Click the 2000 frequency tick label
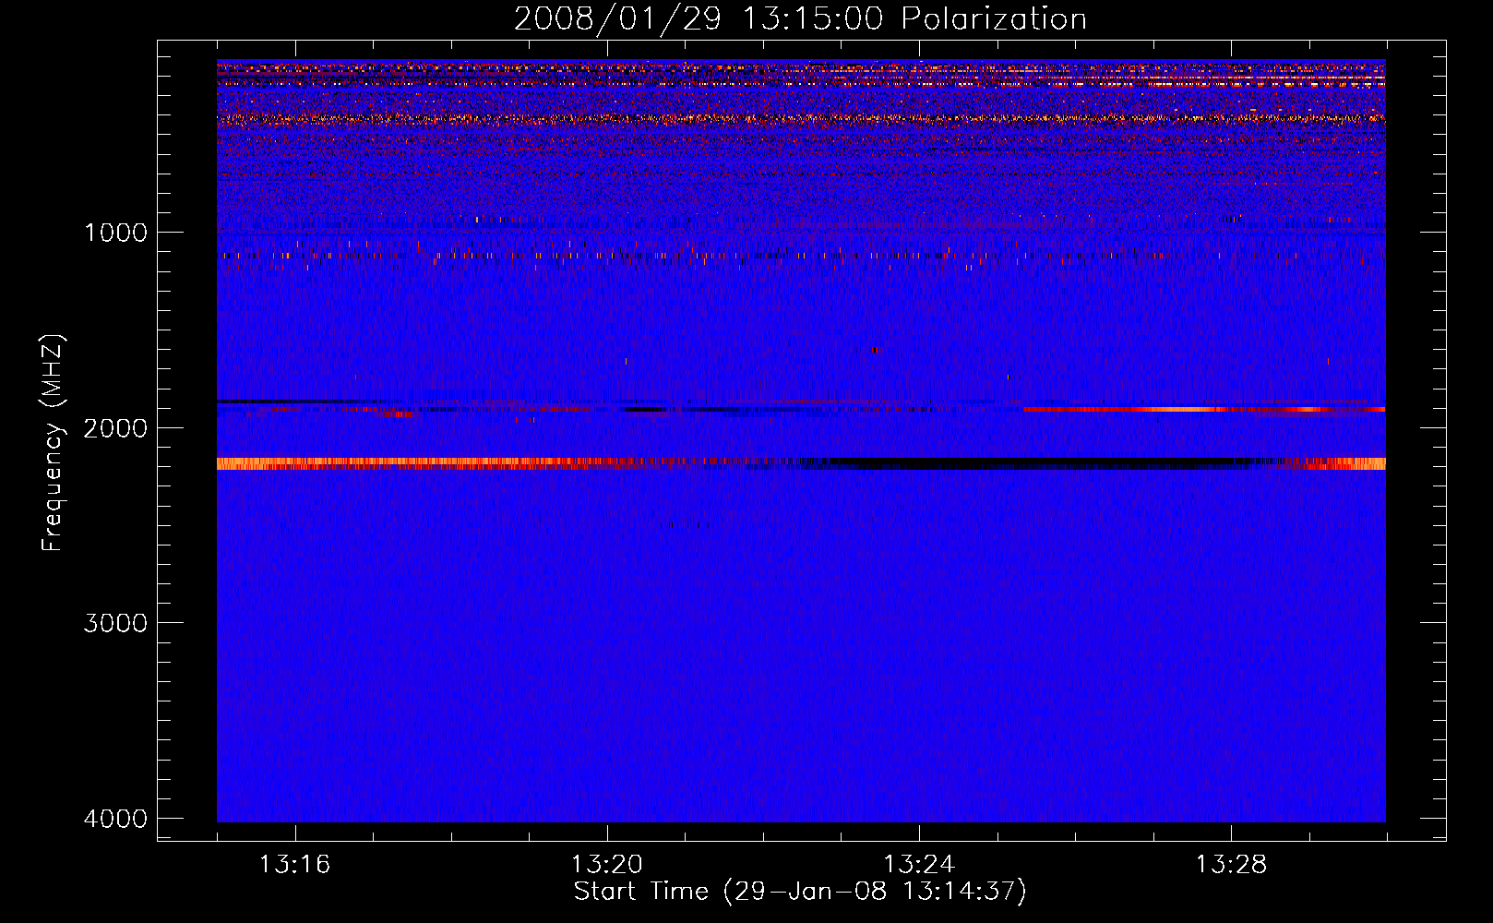This screenshot has width=1493, height=923. tap(115, 427)
